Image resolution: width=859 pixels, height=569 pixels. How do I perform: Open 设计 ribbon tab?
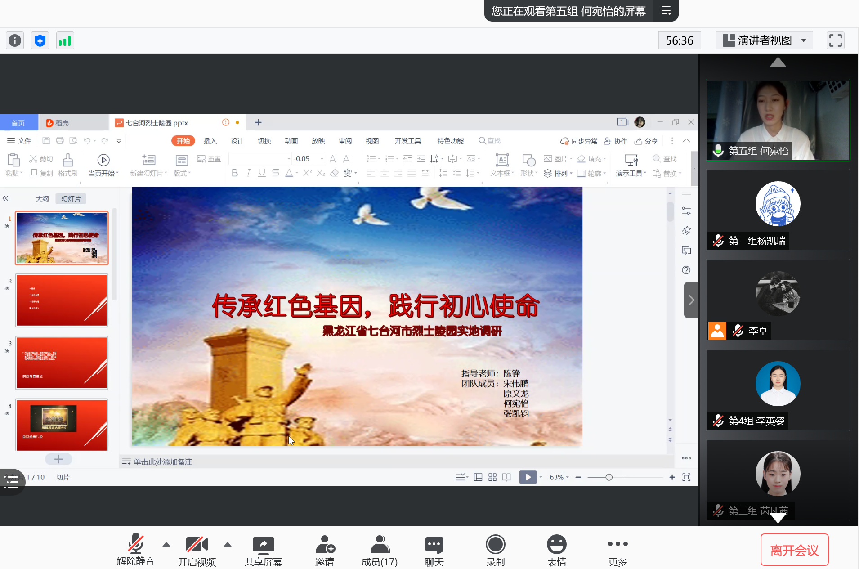click(237, 141)
